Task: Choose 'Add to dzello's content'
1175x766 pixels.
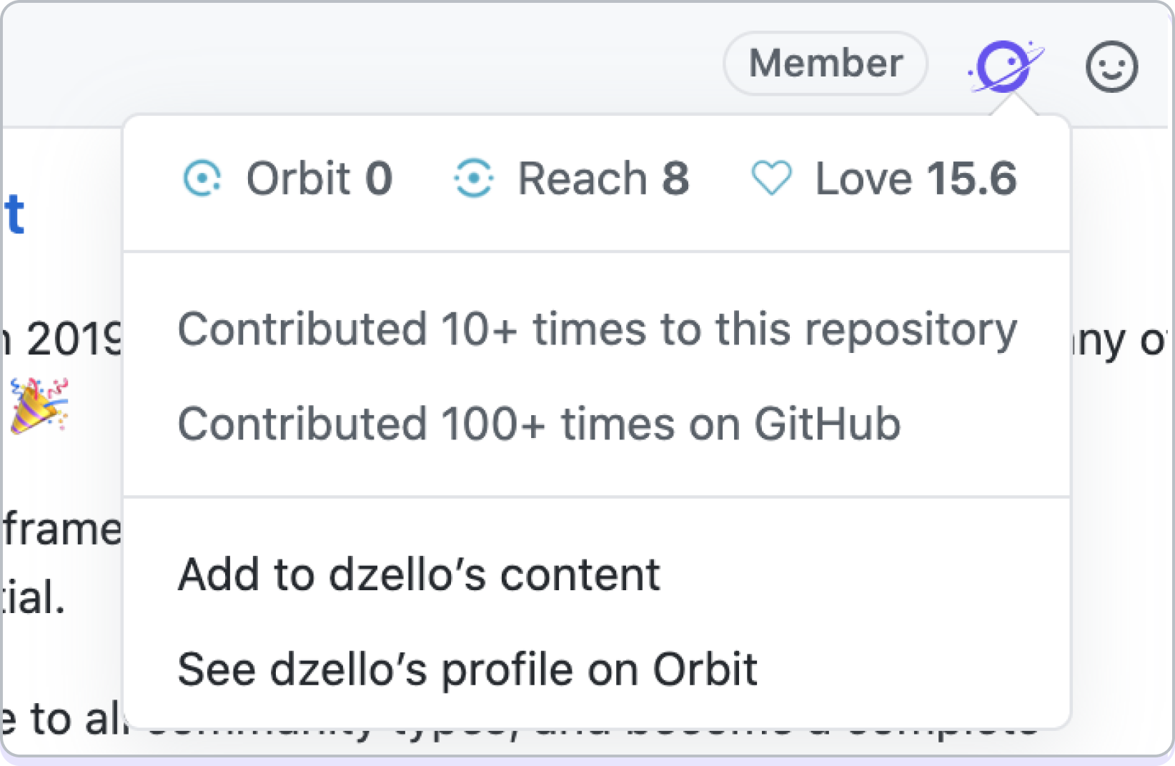Action: [x=419, y=574]
